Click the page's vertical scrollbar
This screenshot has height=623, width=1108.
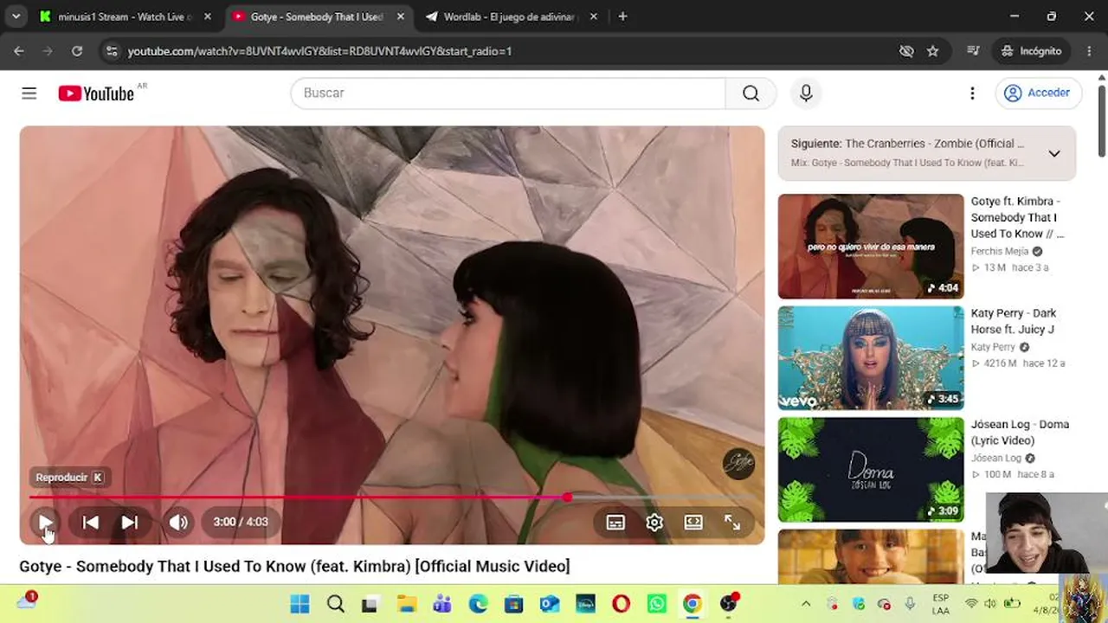click(x=1101, y=121)
